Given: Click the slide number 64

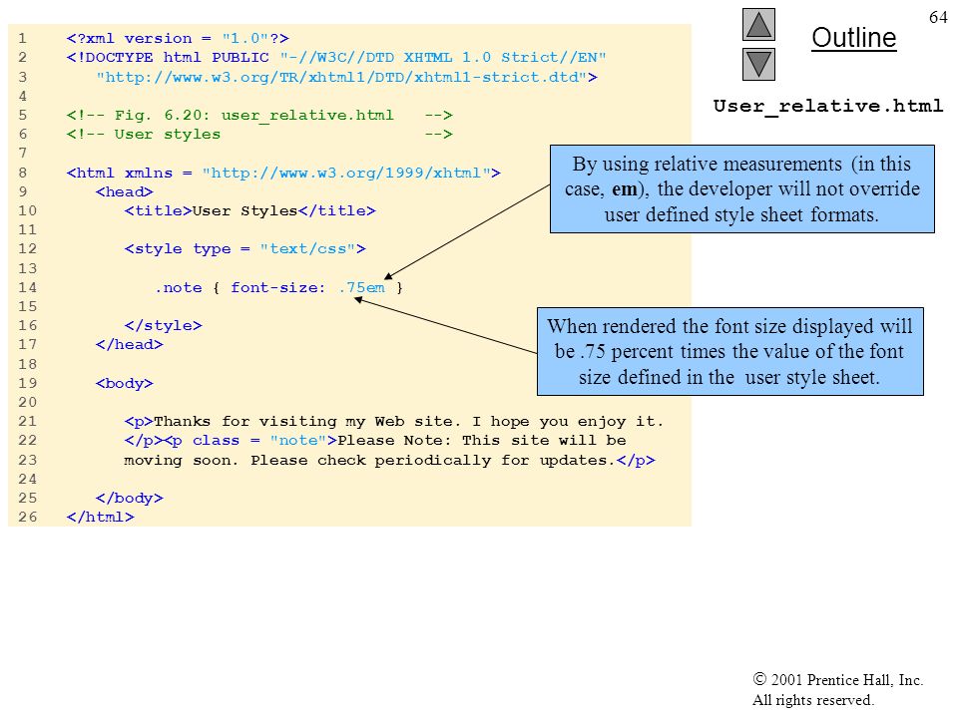Looking at the screenshot, I should click(938, 17).
